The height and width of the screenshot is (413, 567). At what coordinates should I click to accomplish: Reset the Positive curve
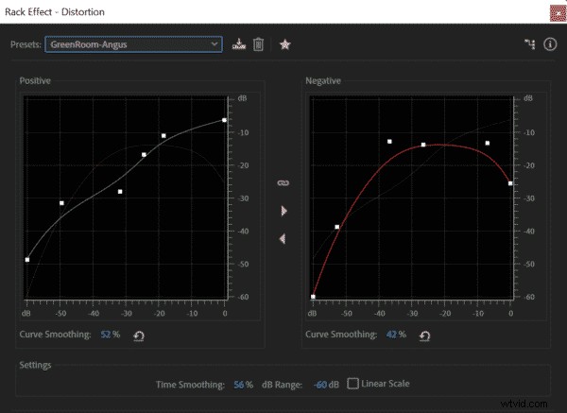pyautogui.click(x=139, y=336)
